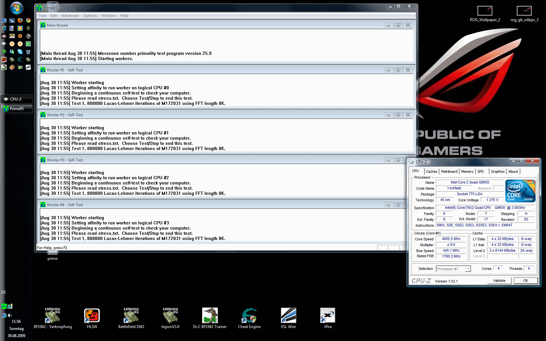Switch to the Mainboard tab in CPU-Z
The image size is (546, 341).
pos(449,171)
